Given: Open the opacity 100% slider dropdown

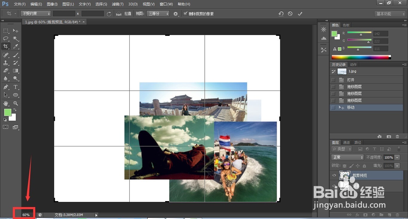Looking at the screenshot, I should (397, 157).
